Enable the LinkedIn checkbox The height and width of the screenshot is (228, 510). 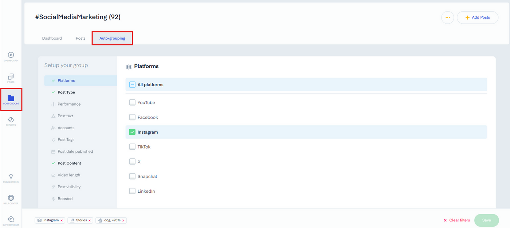pos(132,191)
